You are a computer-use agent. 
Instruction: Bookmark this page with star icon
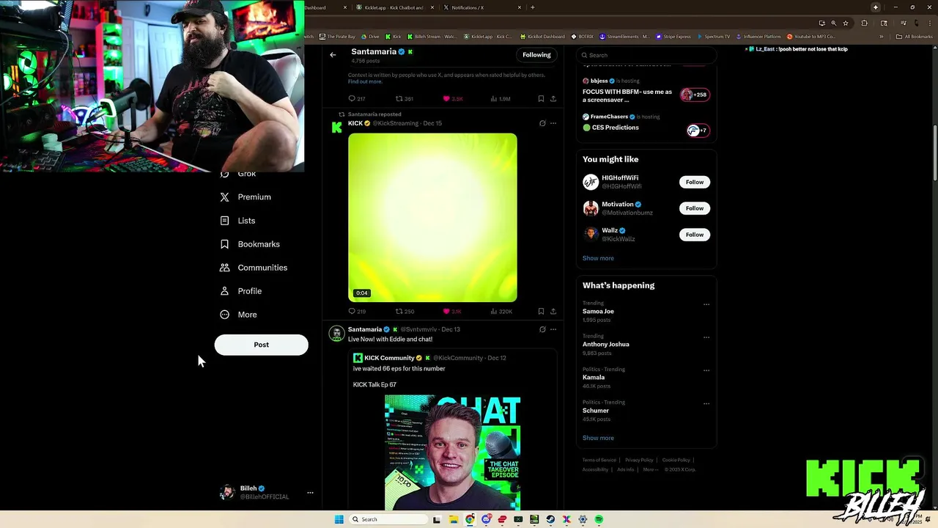(846, 23)
